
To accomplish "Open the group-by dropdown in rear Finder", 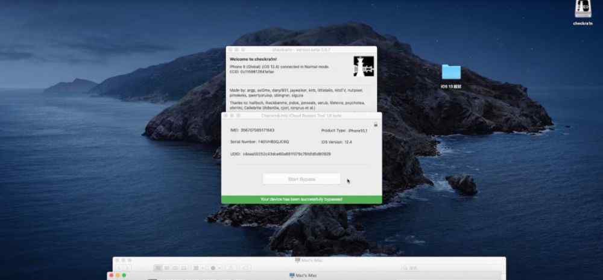I will click(x=199, y=268).
